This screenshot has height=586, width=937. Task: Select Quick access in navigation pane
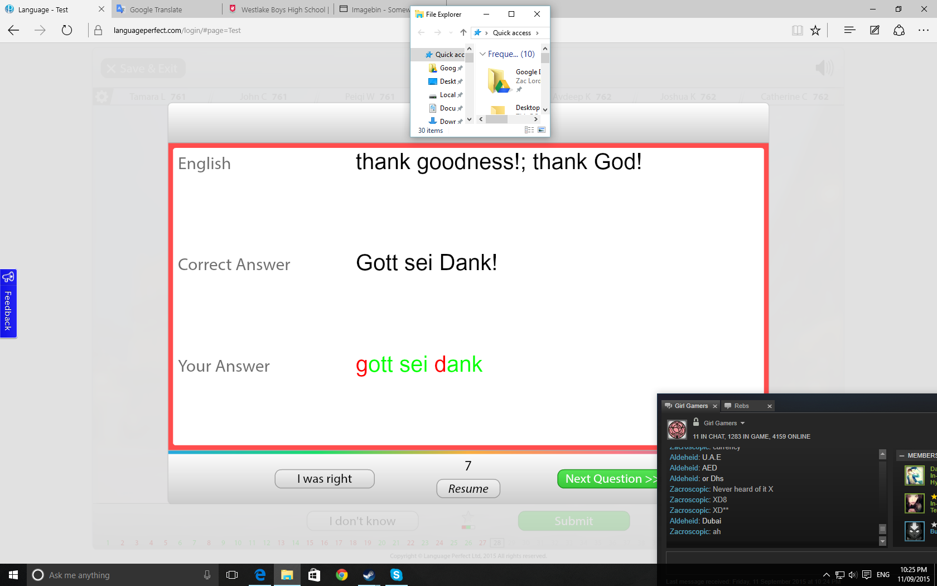click(x=445, y=55)
